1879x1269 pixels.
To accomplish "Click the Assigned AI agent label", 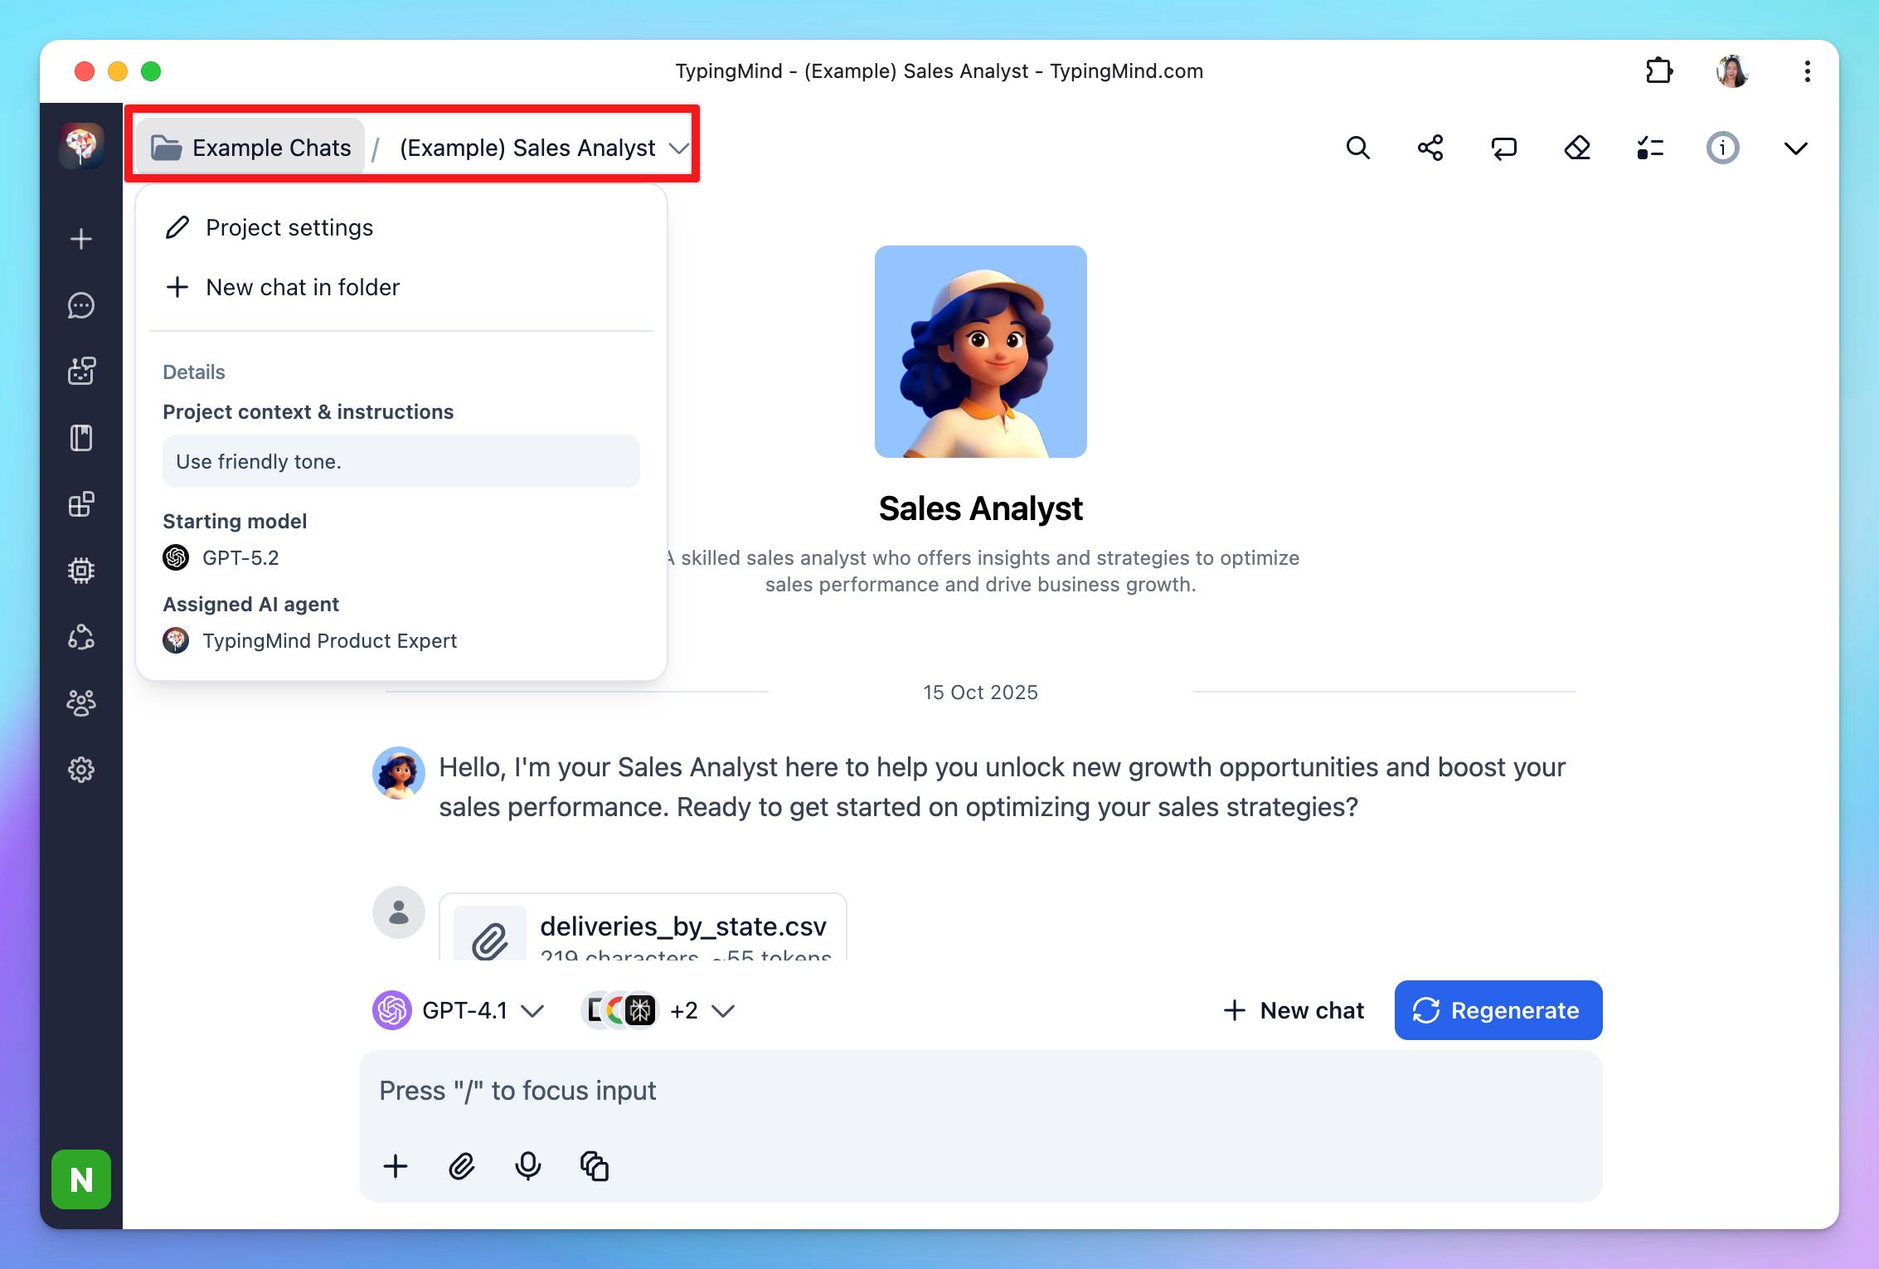I will point(251,605).
